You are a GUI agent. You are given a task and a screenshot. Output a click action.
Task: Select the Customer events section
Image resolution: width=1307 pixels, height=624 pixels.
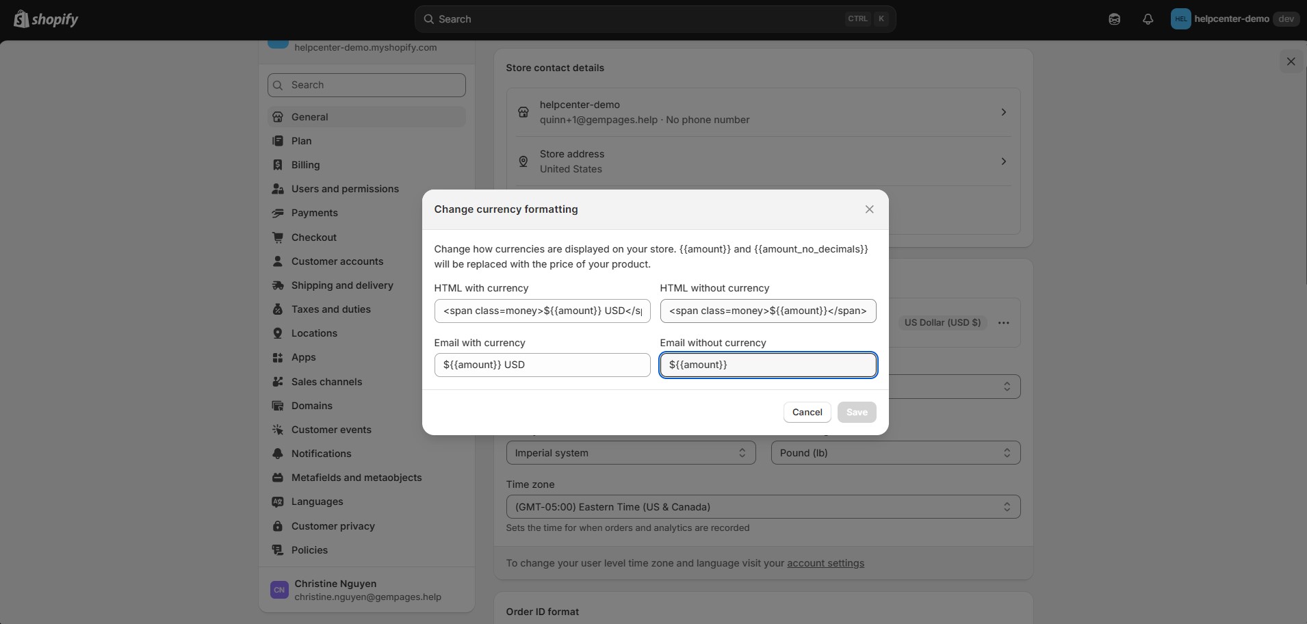332,430
